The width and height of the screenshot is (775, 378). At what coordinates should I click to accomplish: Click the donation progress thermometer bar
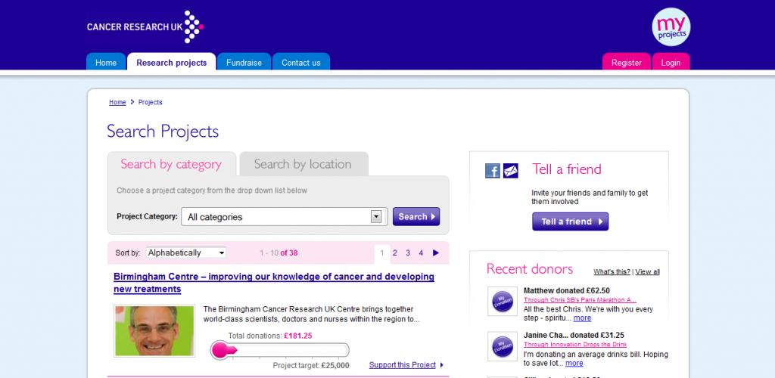click(x=280, y=350)
